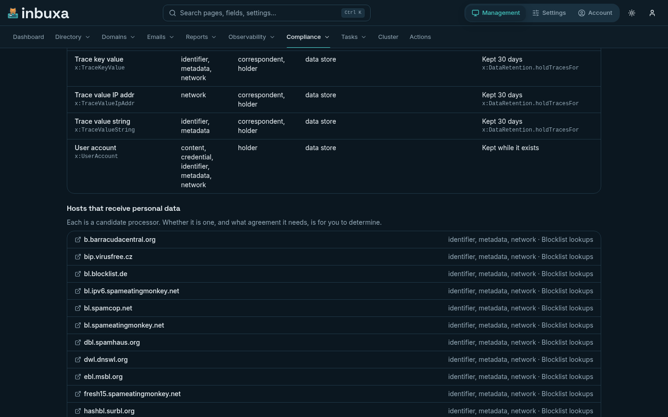Open external link icon for dbl.spamhaus.org
The height and width of the screenshot is (417, 668).
[x=78, y=342]
